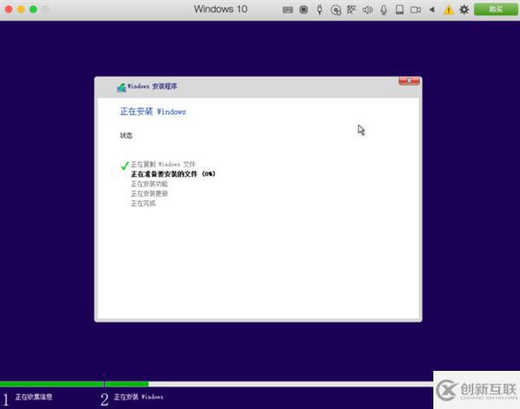The width and height of the screenshot is (520, 409).
Task: Click the 正在准备要安装的文件 (0%) step
Action: coord(173,174)
